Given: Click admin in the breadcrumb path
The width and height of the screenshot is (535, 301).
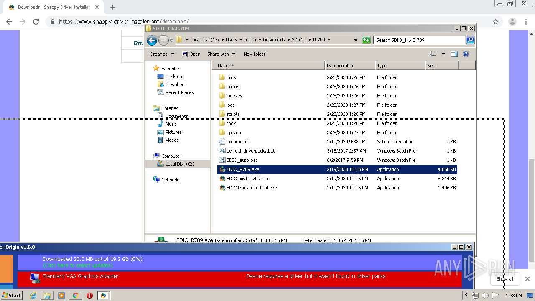Looking at the screenshot, I should pos(250,40).
